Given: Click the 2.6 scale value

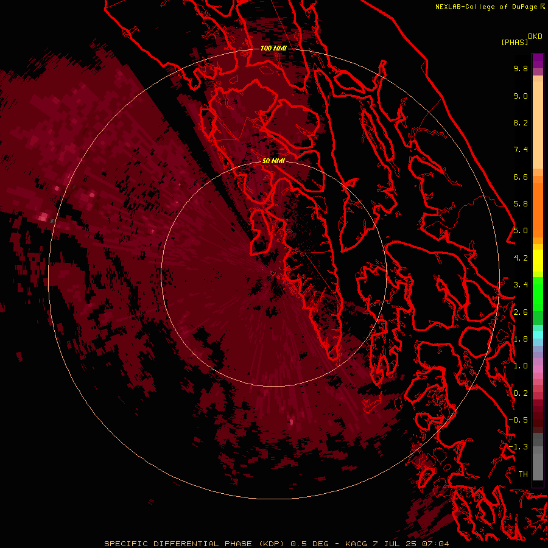Looking at the screenshot, I should click(x=521, y=312).
